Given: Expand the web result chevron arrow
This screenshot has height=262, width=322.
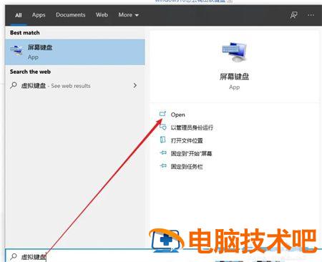Looking at the screenshot, I should click(x=135, y=85).
